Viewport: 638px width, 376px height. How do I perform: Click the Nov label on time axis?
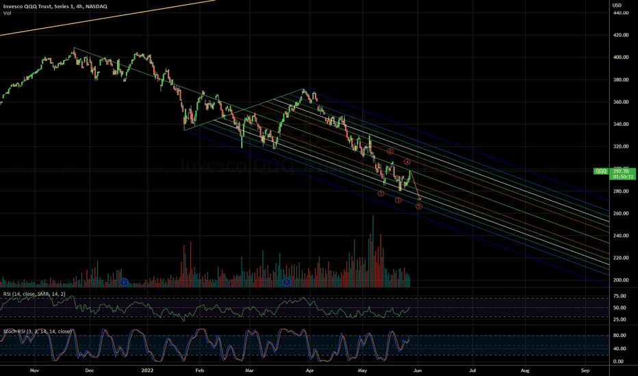tap(35, 371)
